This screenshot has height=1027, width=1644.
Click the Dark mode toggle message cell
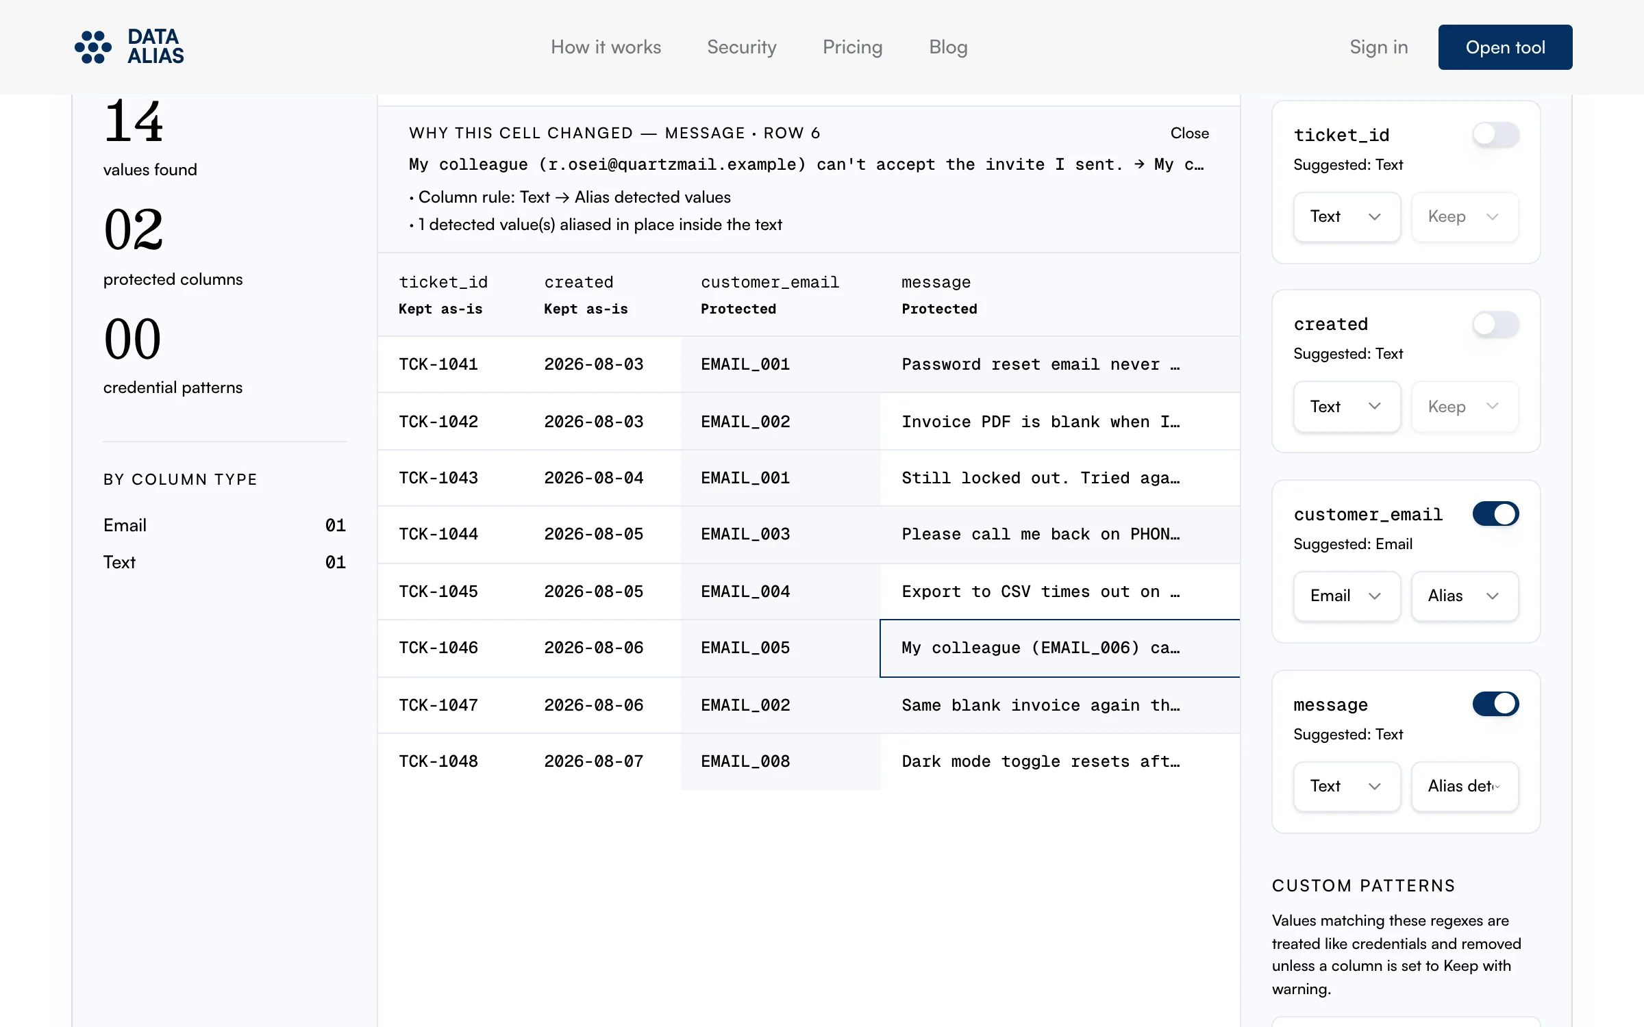[1060, 761]
